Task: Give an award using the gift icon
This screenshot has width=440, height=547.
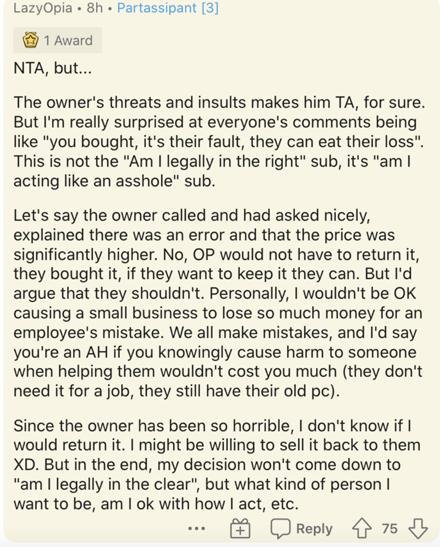Action: point(240,528)
